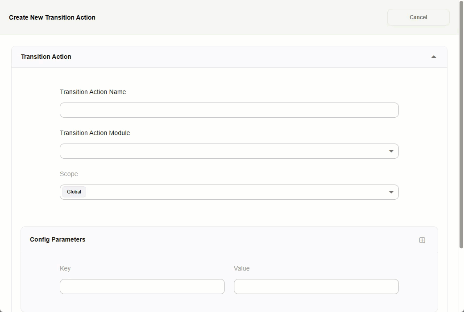Click into the Key input field
This screenshot has width=464, height=312.
point(142,287)
